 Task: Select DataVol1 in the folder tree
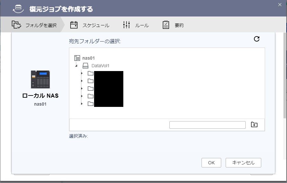click(x=100, y=66)
